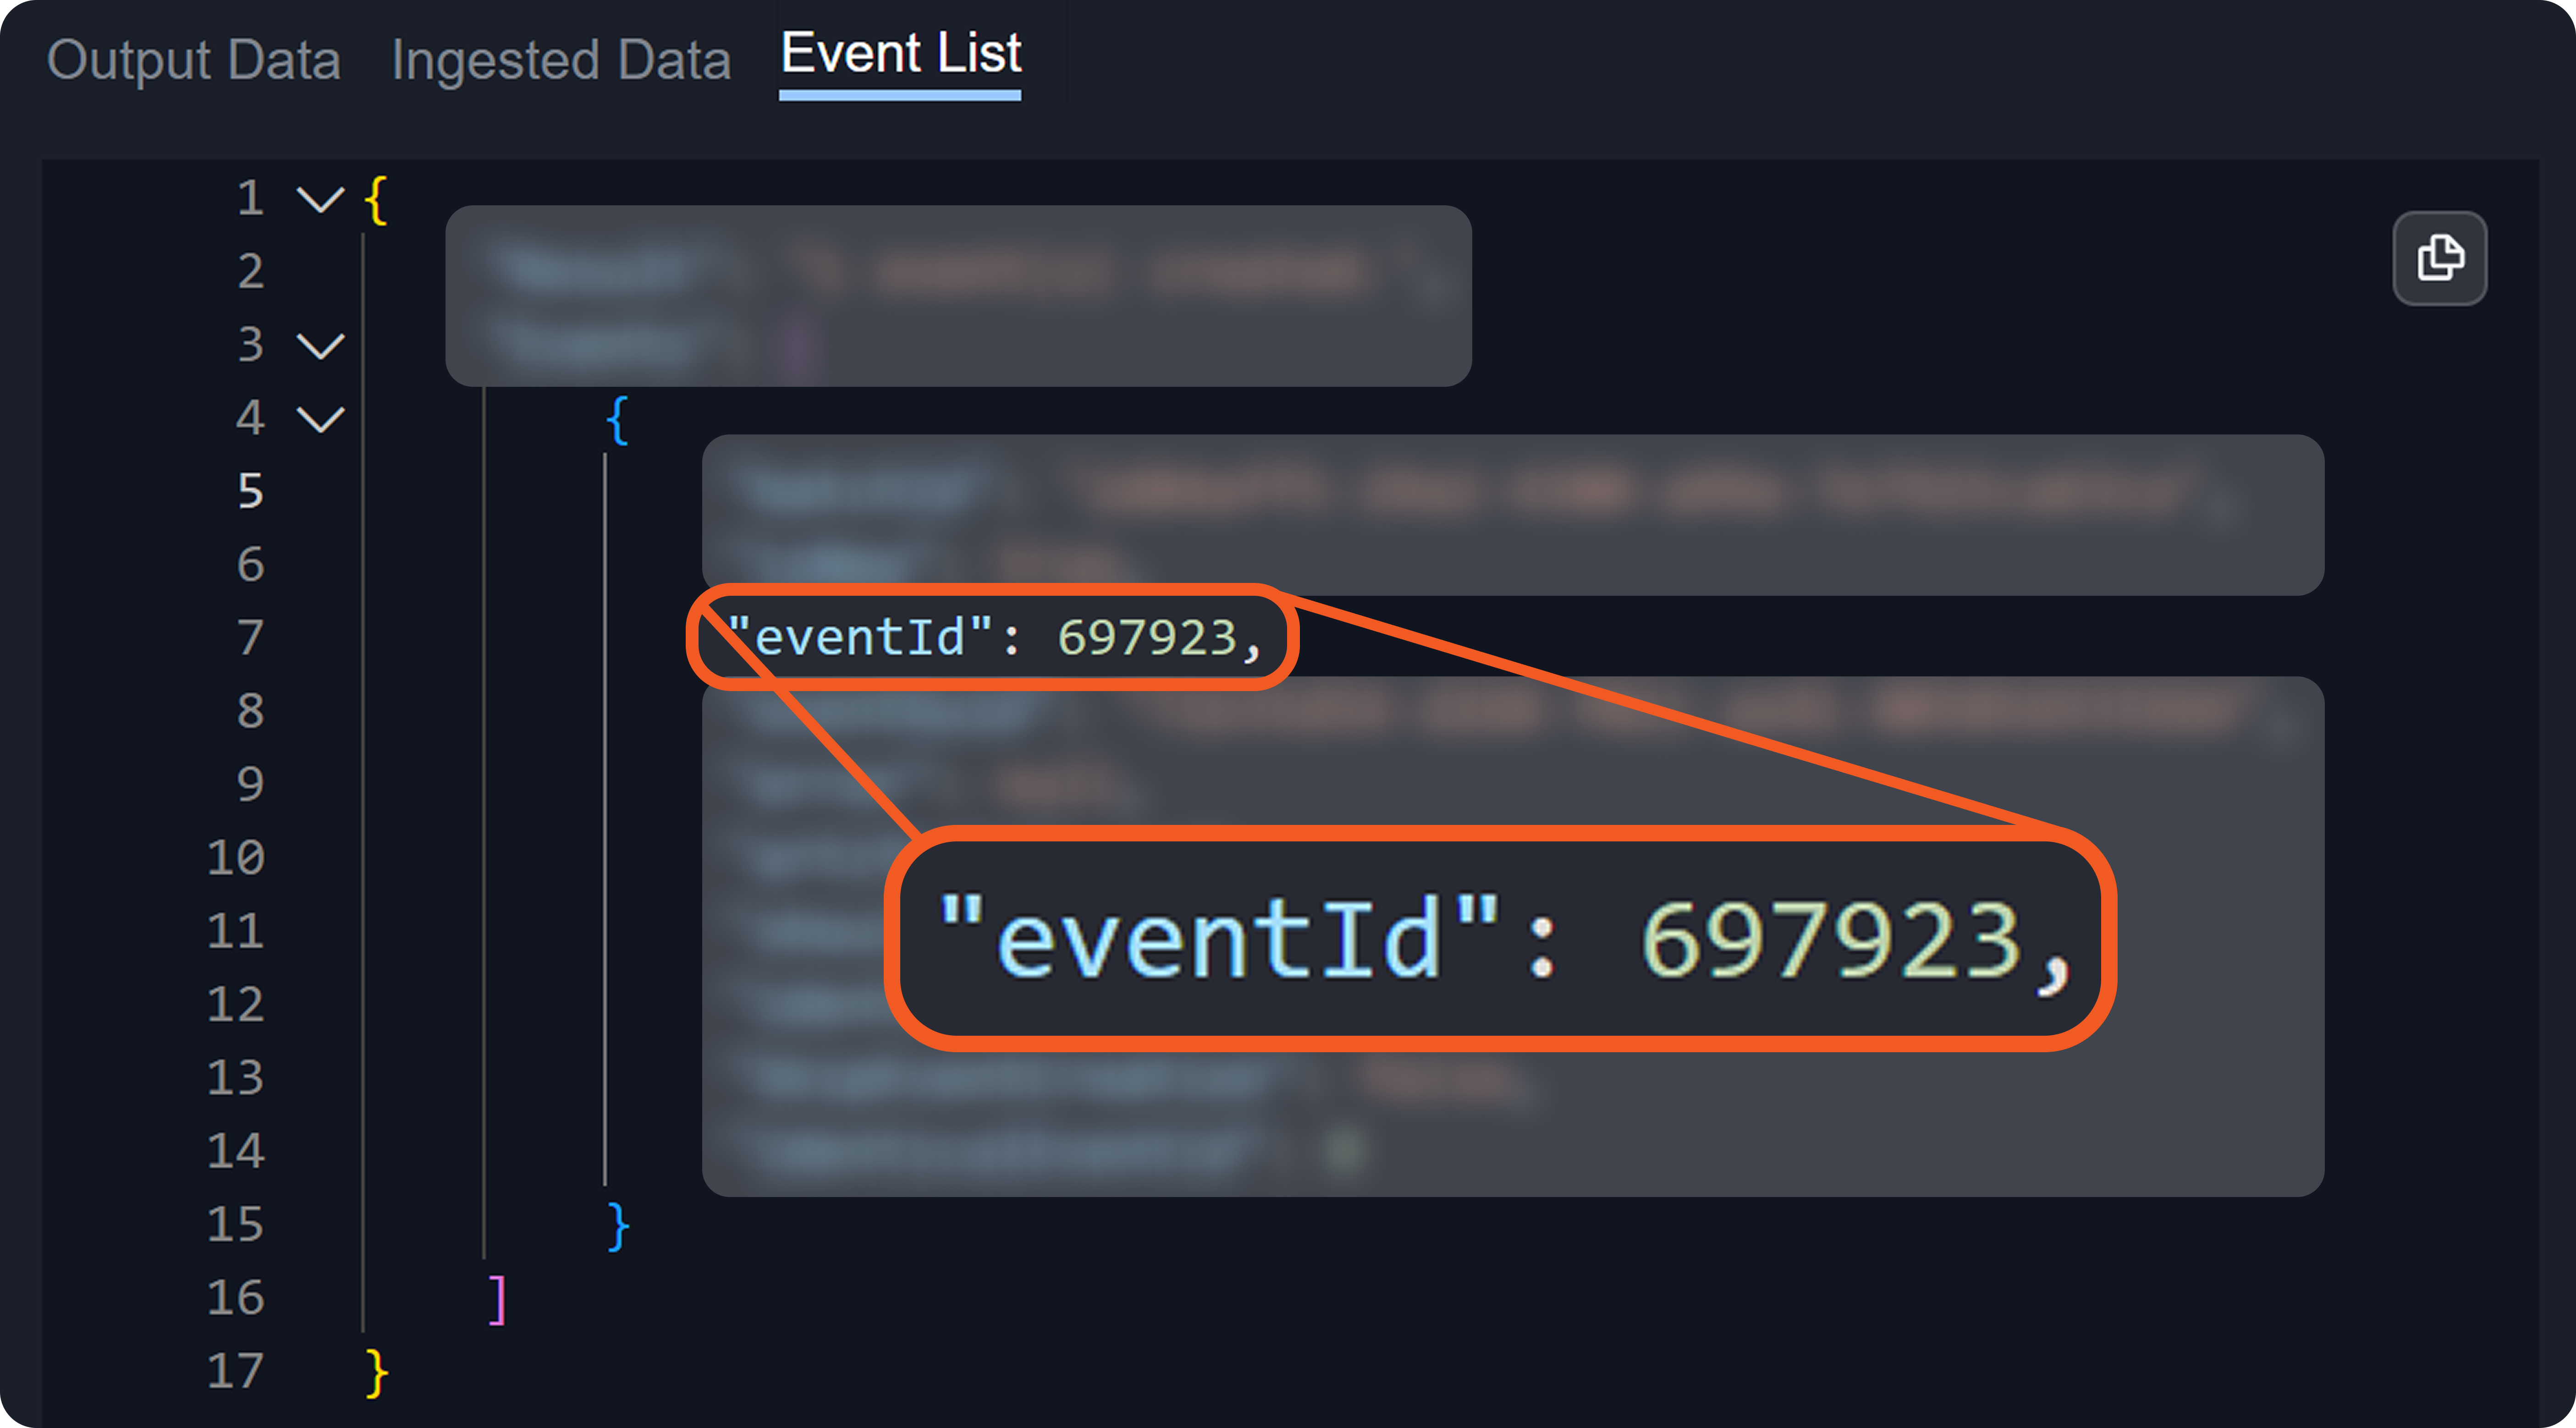
Task: Click the yellow closing brace on line 17
Action: [x=376, y=1372]
